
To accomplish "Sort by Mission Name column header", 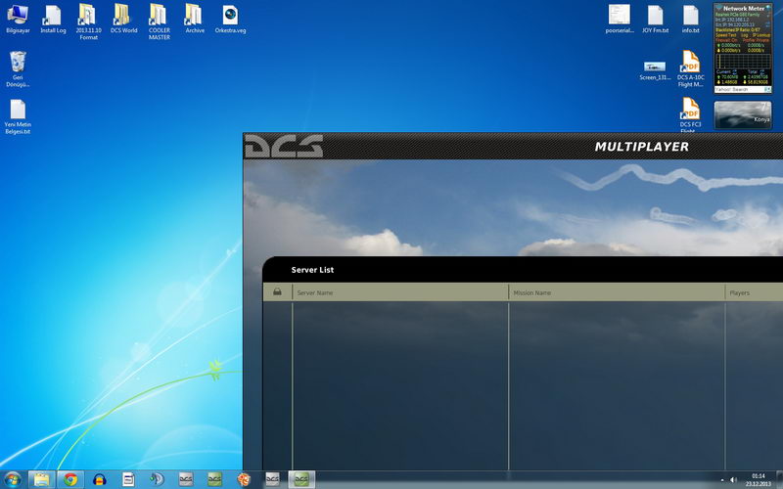I will tap(617, 292).
